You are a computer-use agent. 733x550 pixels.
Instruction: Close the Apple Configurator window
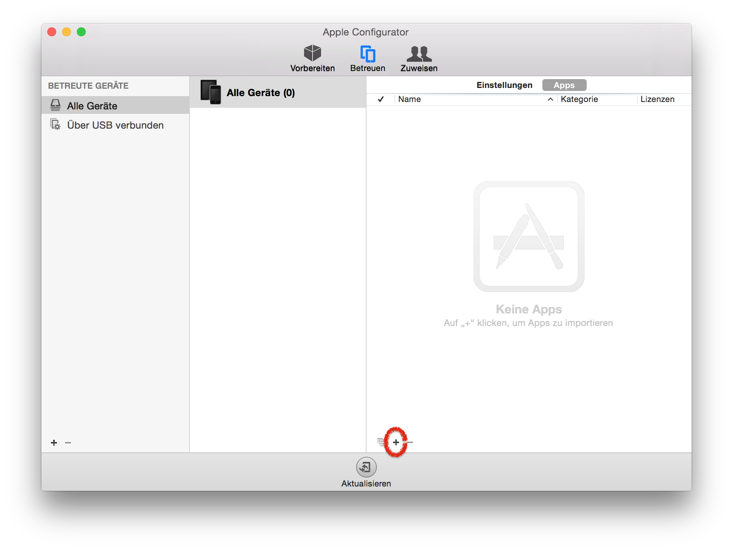pyautogui.click(x=52, y=32)
